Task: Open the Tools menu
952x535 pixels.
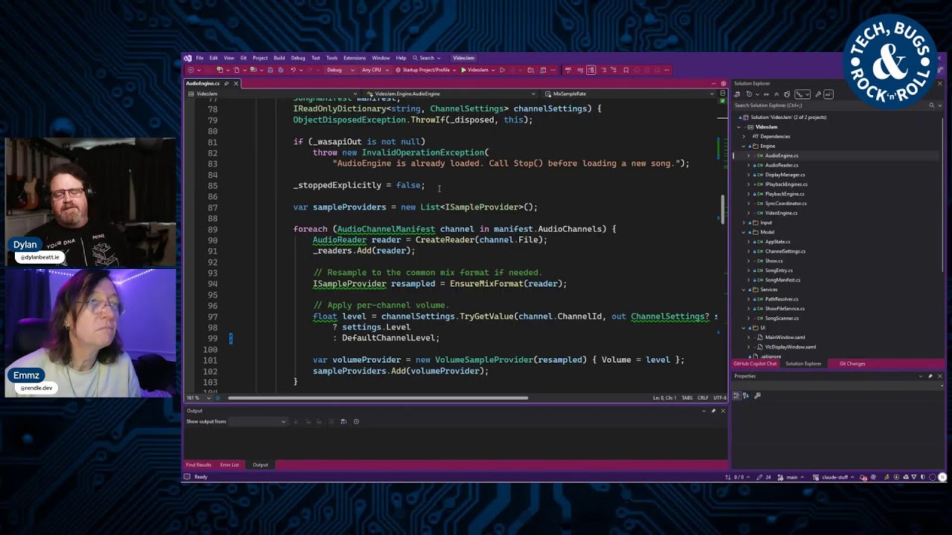Action: (x=332, y=58)
